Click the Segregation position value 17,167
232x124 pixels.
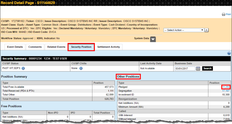[226, 91]
